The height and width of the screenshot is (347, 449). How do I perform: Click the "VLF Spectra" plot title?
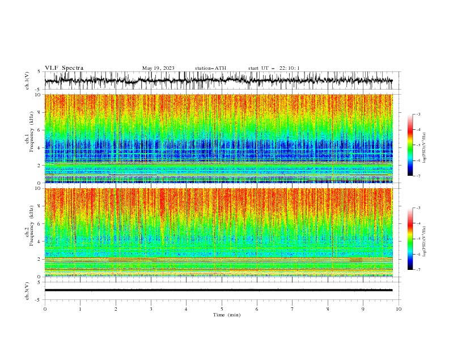64,68
